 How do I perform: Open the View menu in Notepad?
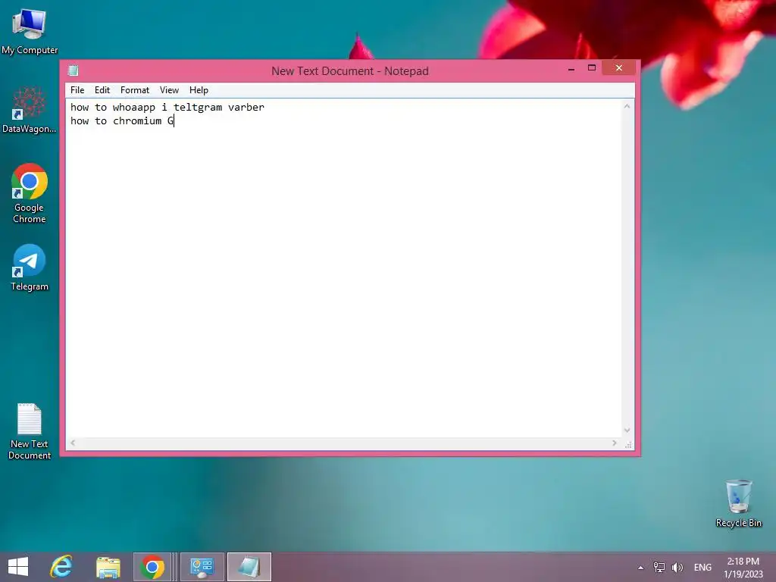[x=169, y=90]
